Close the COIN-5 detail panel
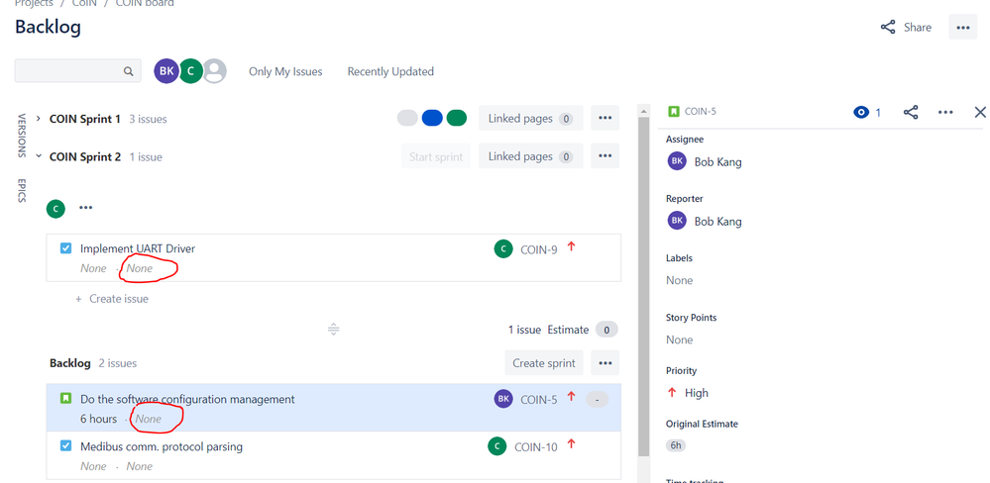Screen dimensions: 990x483 tap(980, 112)
